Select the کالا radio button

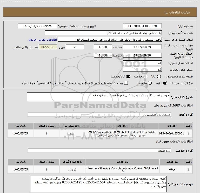pyautogui.click(x=159, y=76)
